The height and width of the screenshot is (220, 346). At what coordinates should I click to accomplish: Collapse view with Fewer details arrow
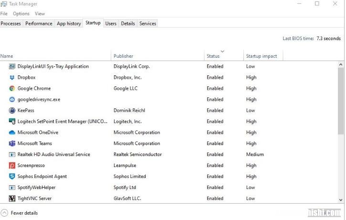[4, 213]
